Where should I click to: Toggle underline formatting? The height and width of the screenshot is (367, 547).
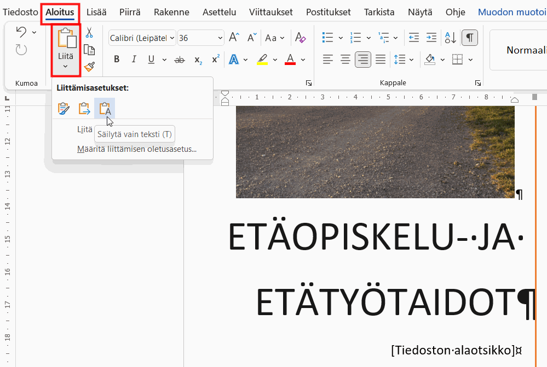tap(151, 60)
